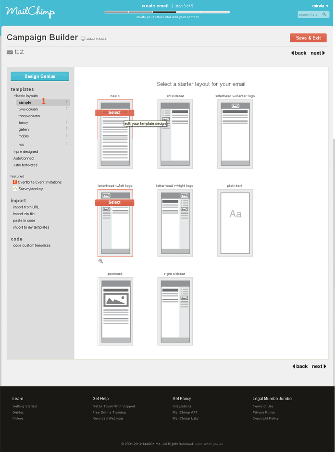Collapse the basic layouts tree
This screenshot has height=452, width=335.
pos(14,96)
